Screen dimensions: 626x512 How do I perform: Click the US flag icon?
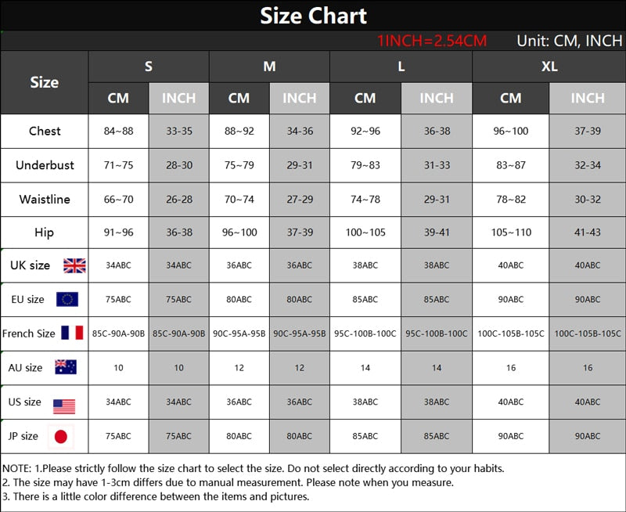point(64,406)
